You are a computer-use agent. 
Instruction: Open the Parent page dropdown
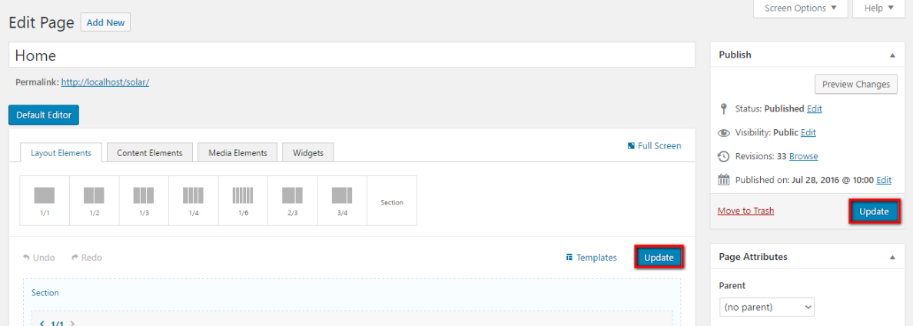click(x=767, y=307)
